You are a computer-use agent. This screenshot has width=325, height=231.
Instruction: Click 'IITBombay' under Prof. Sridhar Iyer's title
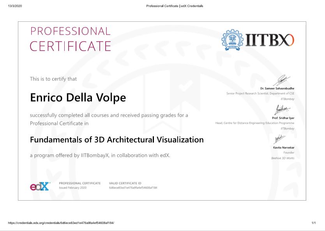(288, 129)
